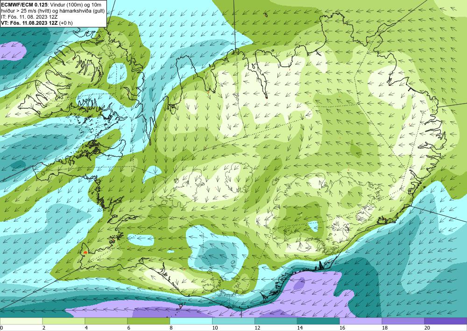
Task: Click the teal 12–14 m/s legend swatch
Action: pyautogui.click(x=276, y=321)
